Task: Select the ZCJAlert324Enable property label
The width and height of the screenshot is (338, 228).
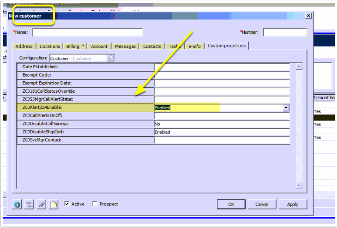Action: coord(42,108)
